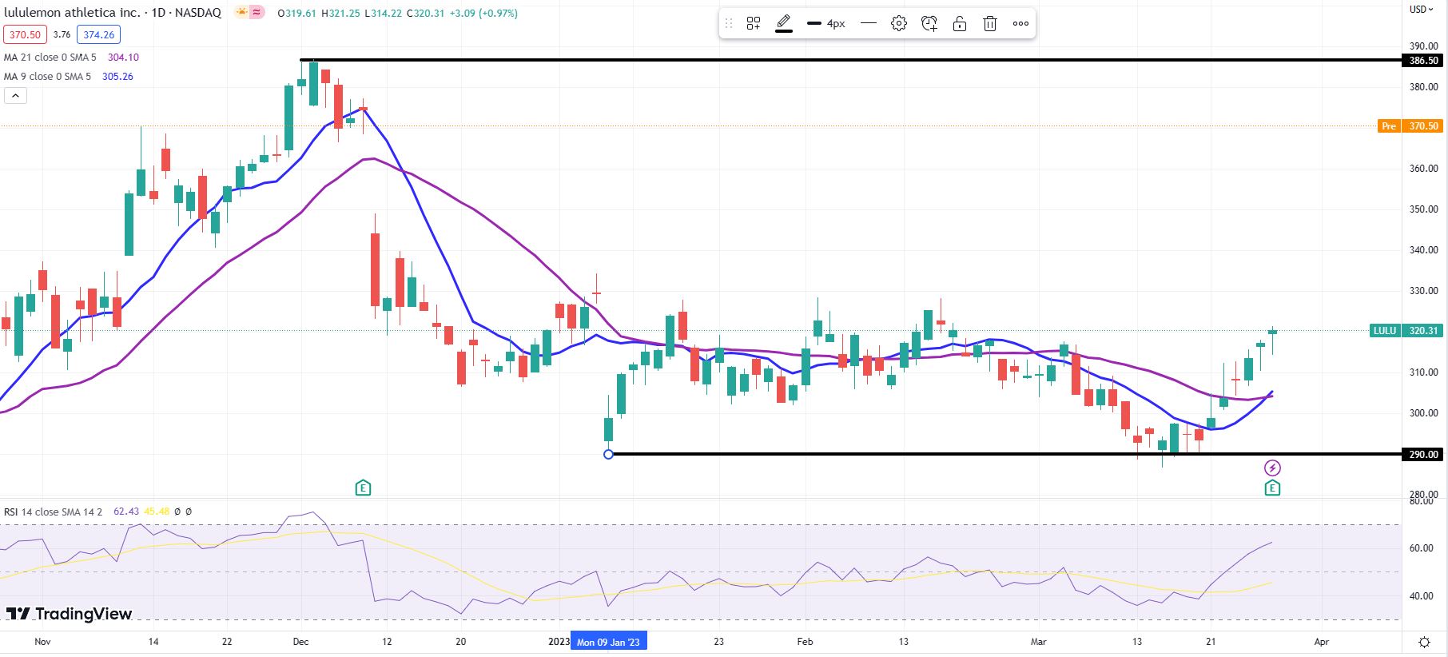Click the 374.26 buy price button
The height and width of the screenshot is (657, 1448).
[x=99, y=34]
